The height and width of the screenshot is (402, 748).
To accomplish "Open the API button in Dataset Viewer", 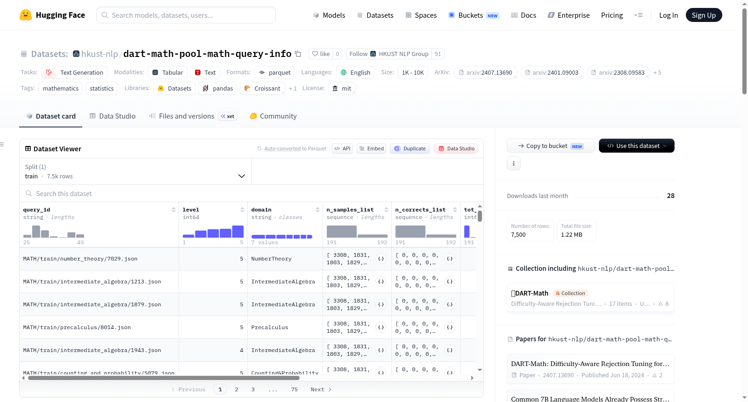I will (x=342, y=148).
